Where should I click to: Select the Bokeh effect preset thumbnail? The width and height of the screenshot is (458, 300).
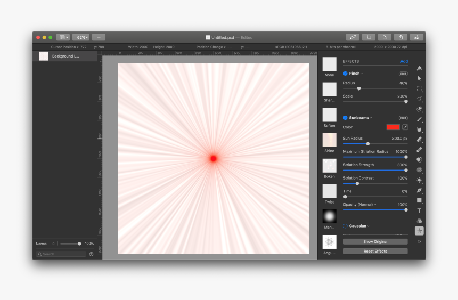coord(329,166)
